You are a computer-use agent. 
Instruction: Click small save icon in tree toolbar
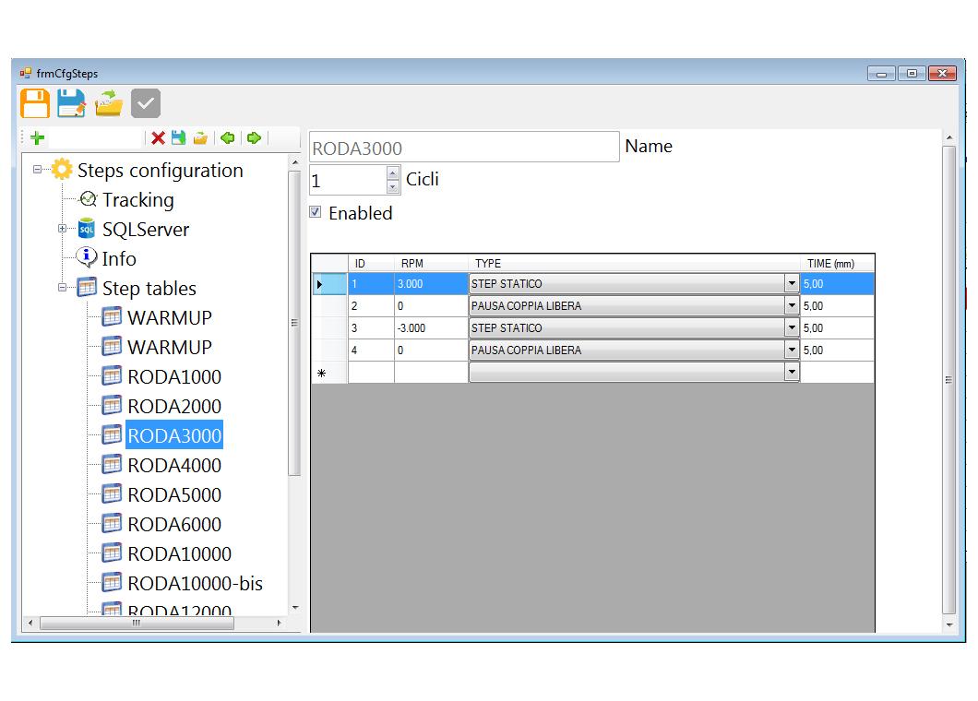coord(179,138)
